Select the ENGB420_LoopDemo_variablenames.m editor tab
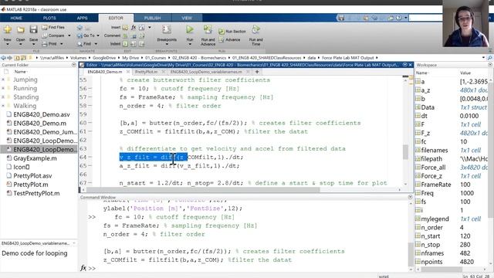 pyautogui.click(x=206, y=72)
